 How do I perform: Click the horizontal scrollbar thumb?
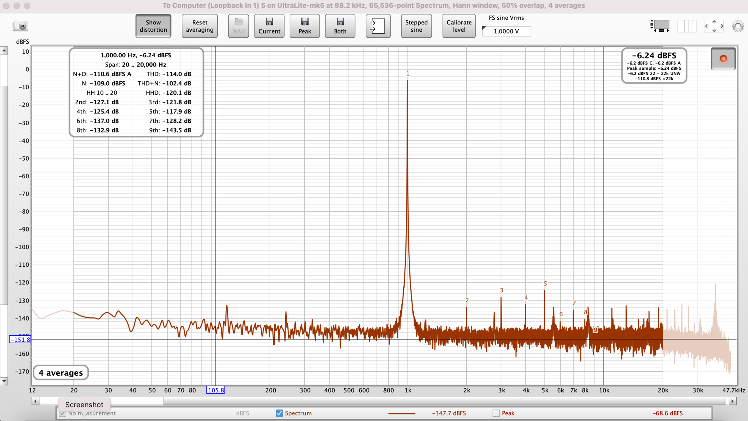coord(444,401)
